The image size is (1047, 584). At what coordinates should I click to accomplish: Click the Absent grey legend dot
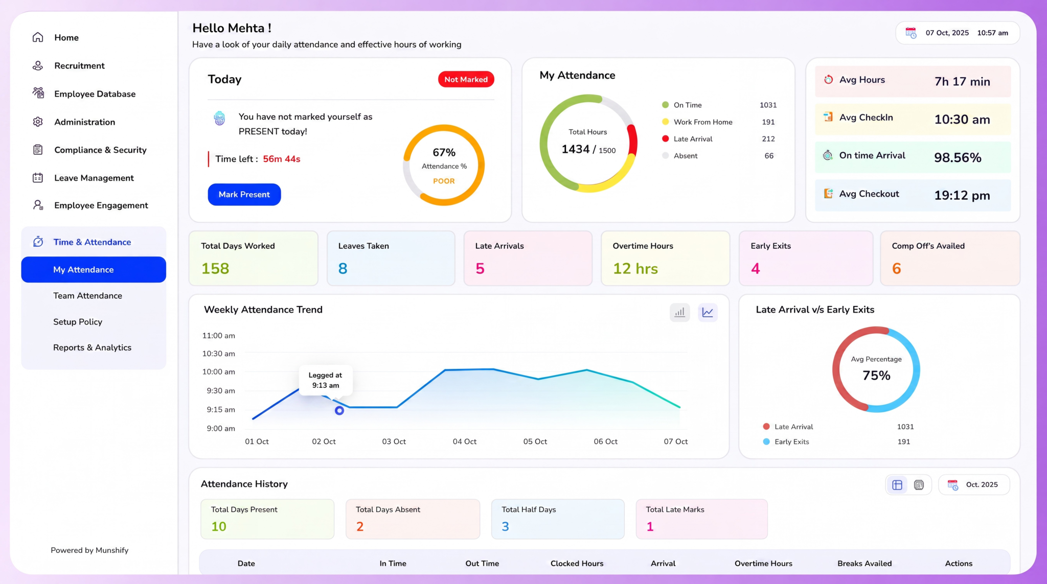coord(665,155)
